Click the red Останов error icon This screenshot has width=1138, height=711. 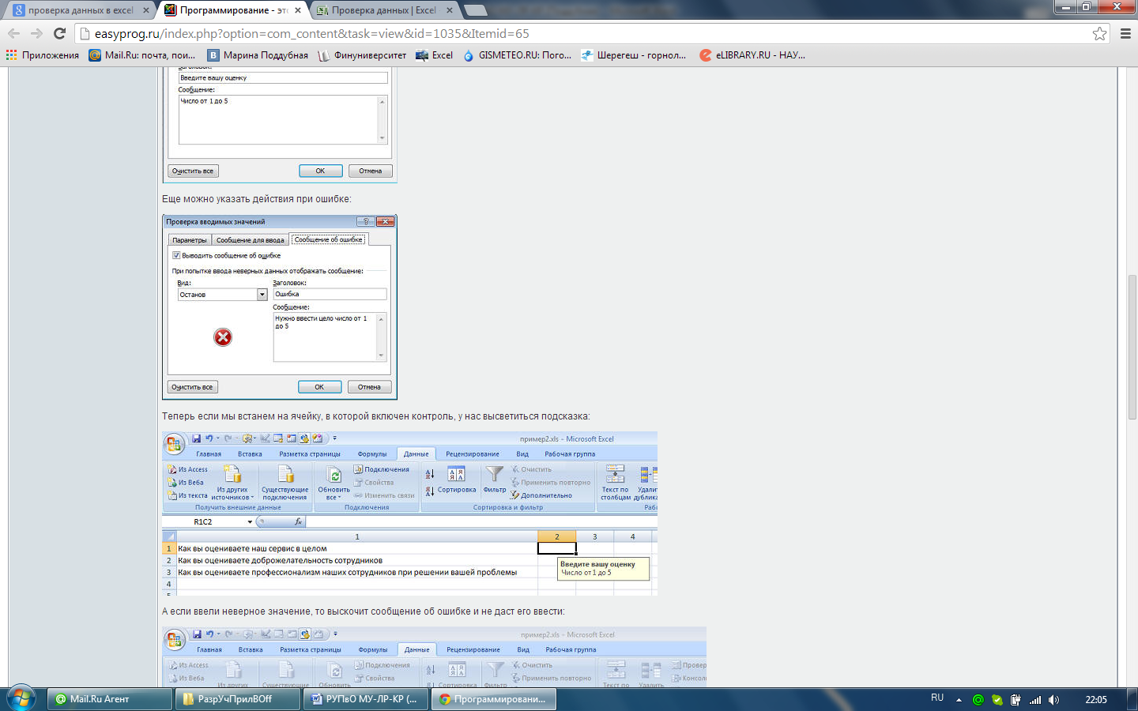click(223, 337)
